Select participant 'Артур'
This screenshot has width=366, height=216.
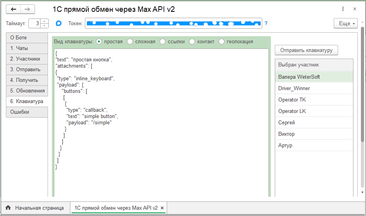[314, 146]
